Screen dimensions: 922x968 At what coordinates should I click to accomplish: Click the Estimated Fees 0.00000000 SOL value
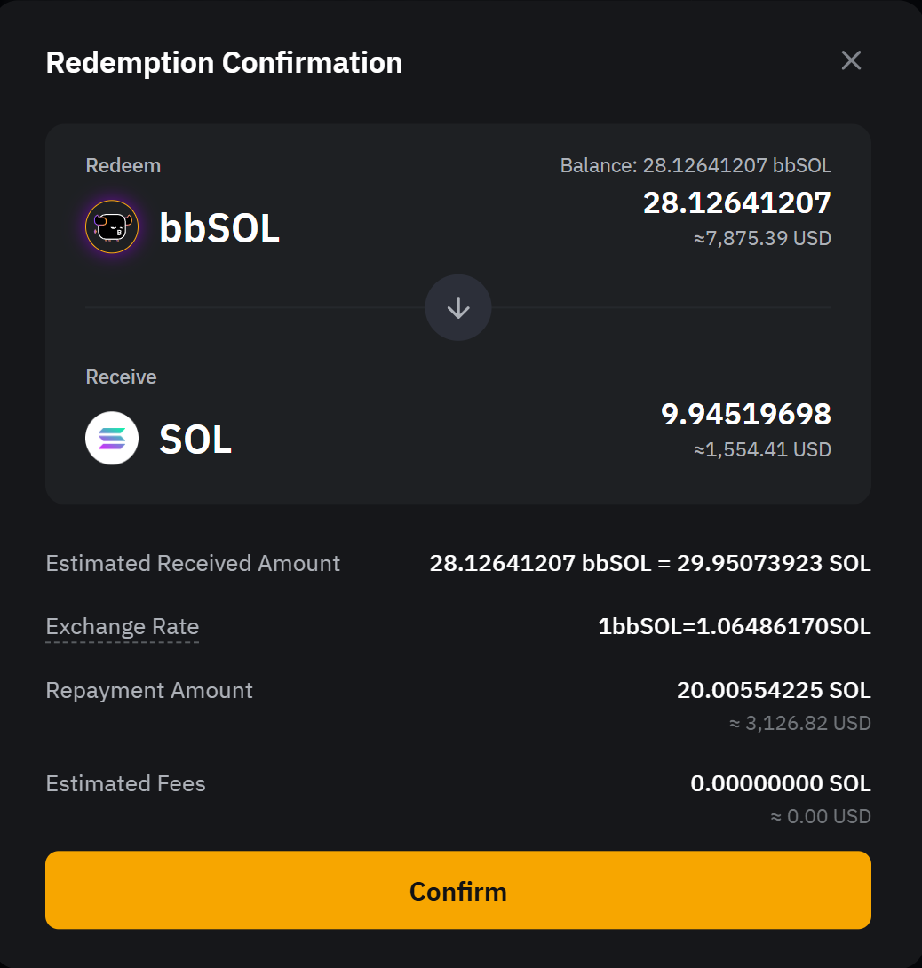(780, 783)
